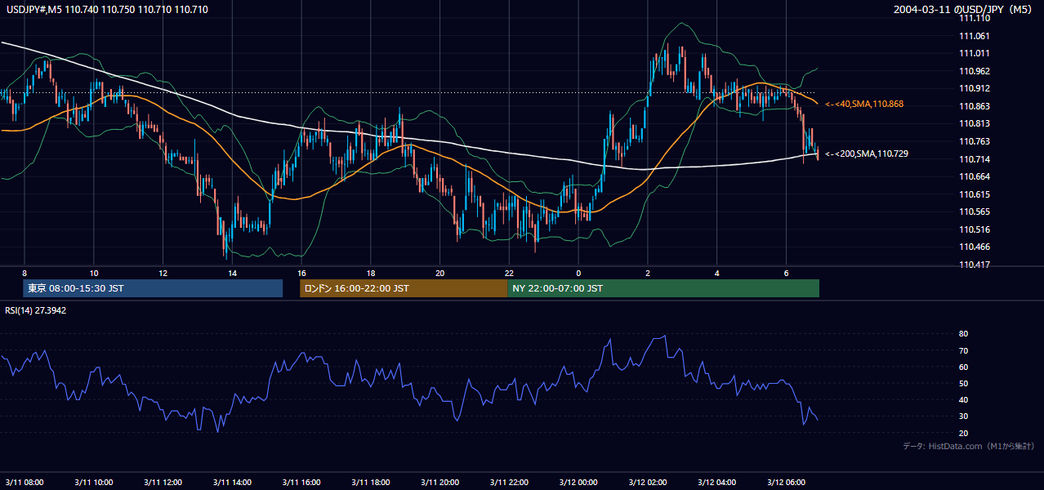The height and width of the screenshot is (490, 1044).
Task: Click the 200 SMA 110.729 label
Action: click(867, 154)
